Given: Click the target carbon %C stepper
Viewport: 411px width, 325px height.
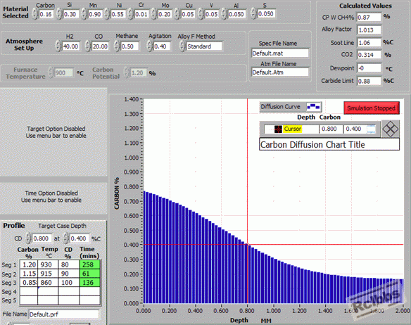Looking at the screenshot, I should coord(66,238).
